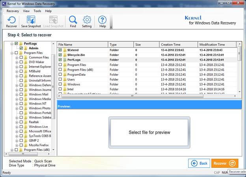
Task: Check the Common Files tree checkbox
Action: coord(21,57)
